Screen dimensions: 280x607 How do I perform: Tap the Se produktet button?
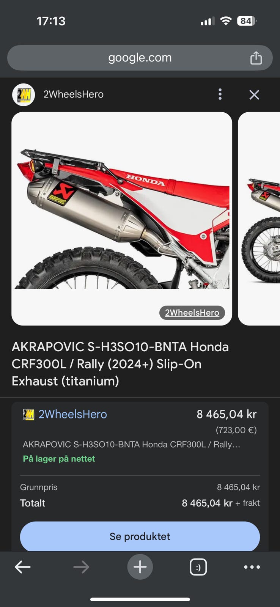(140, 536)
